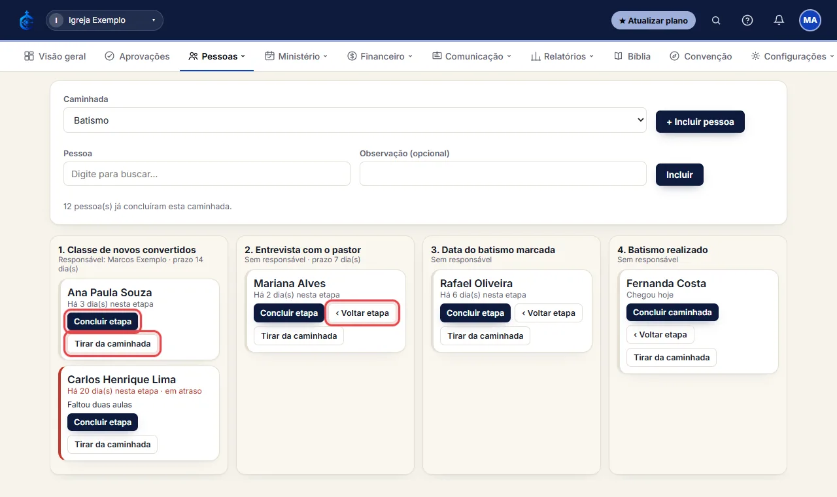The width and height of the screenshot is (837, 497).
Task: Focus the Pessoa search field
Action: pos(207,174)
